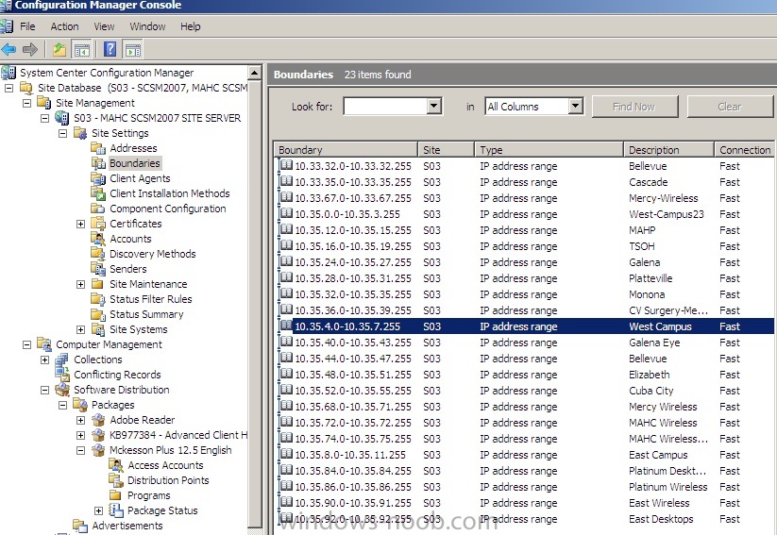
Task: Click the Forward arrow toolbar icon
Action: point(30,49)
